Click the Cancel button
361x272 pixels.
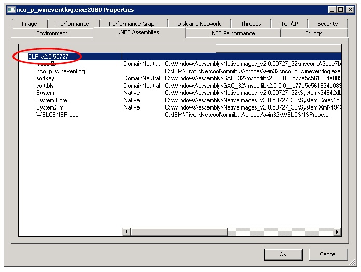coord(328,254)
